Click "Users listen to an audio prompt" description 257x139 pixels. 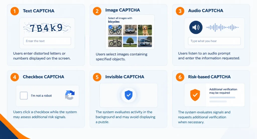(x=209, y=56)
